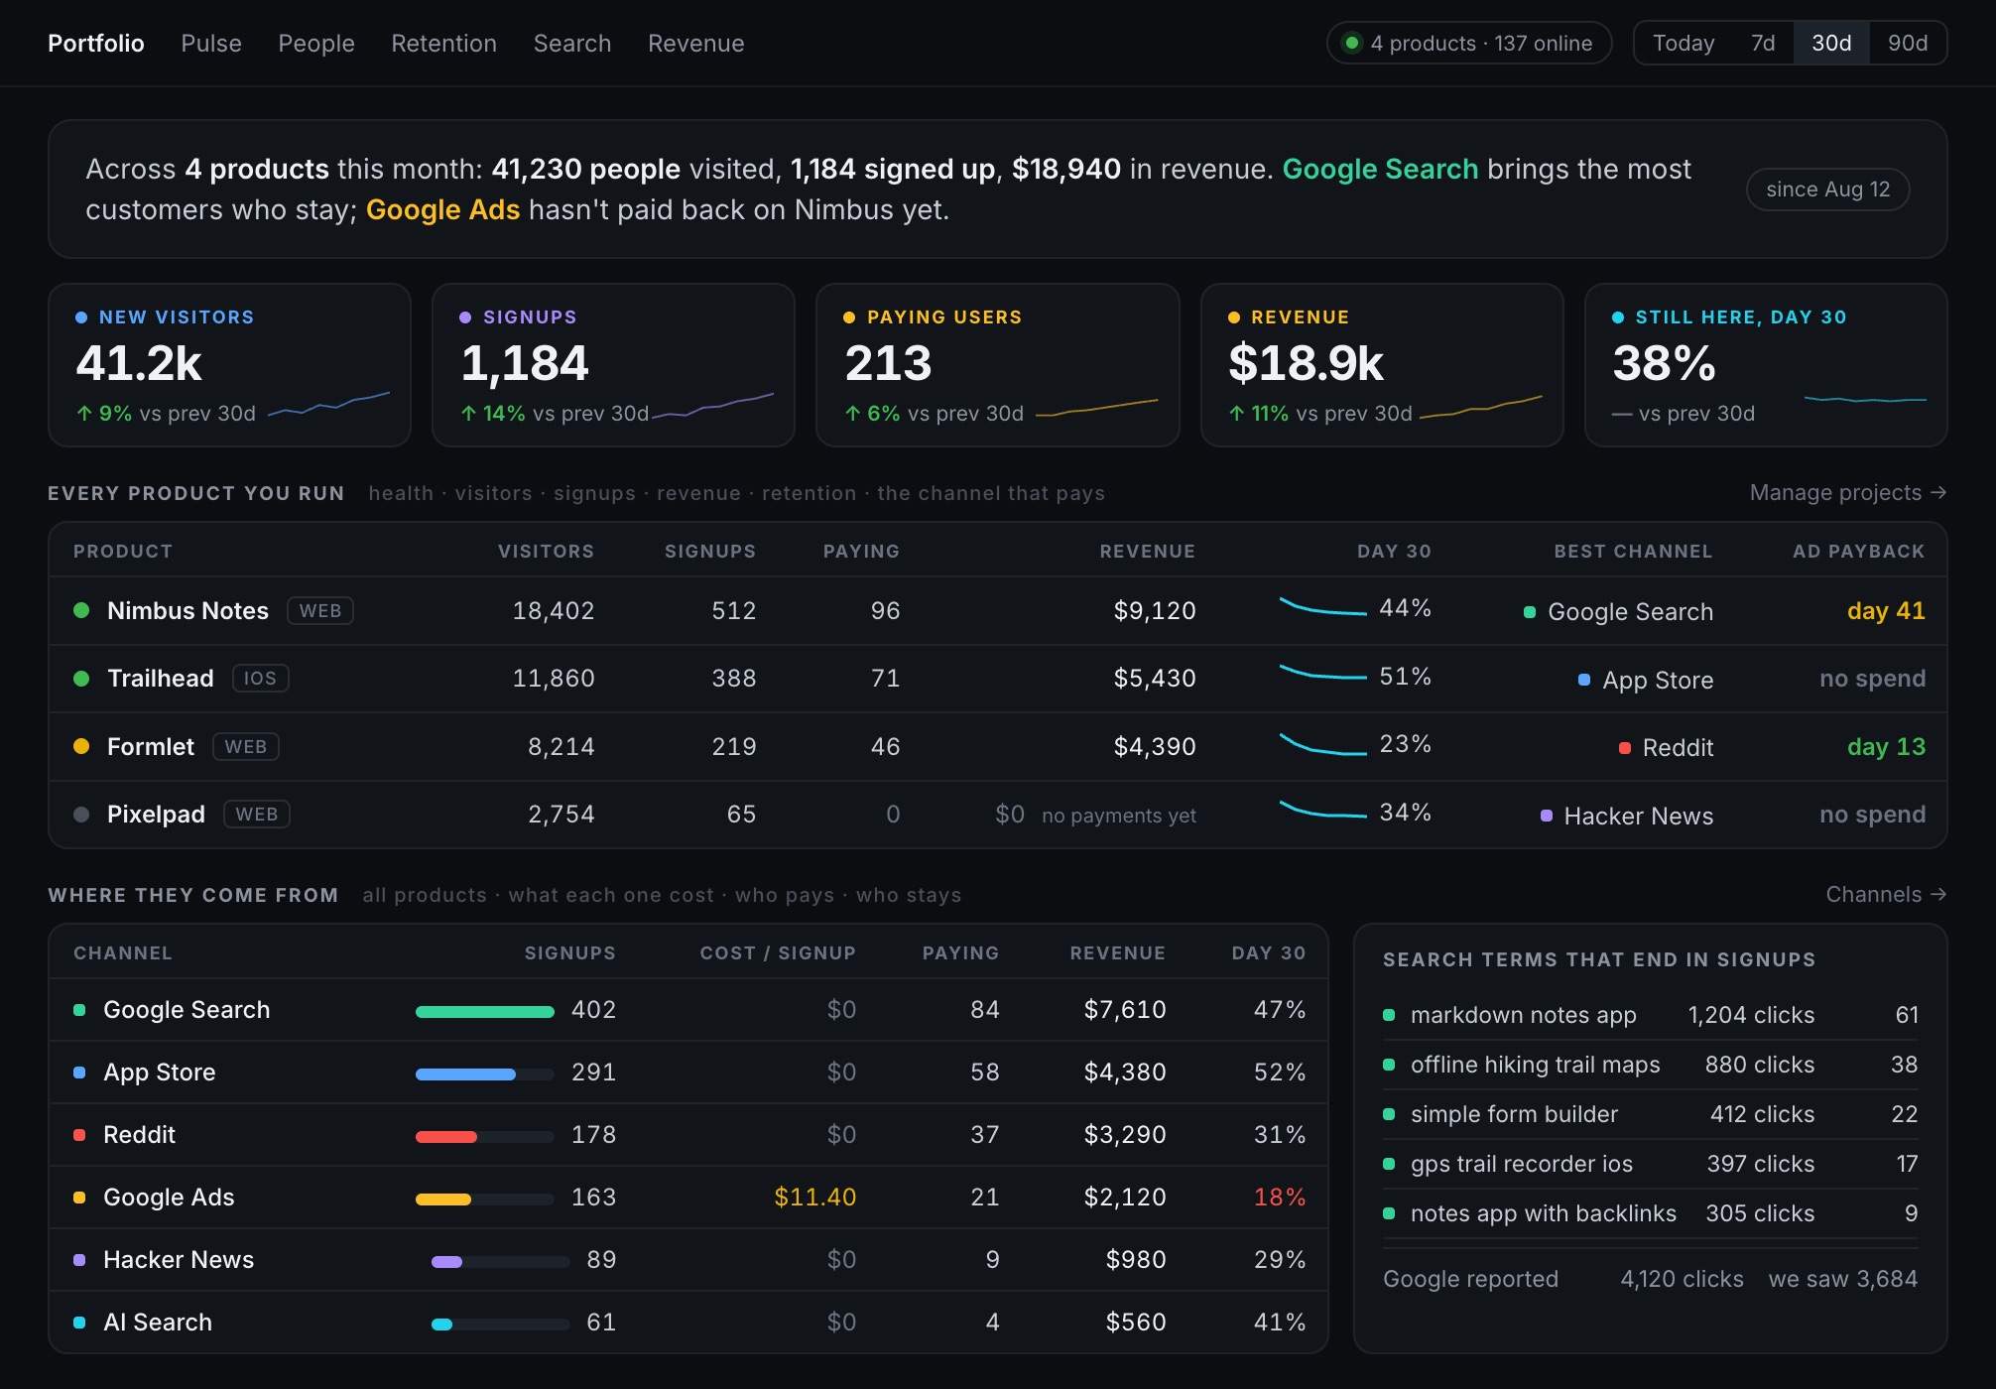
Task: Open the Pixelpad product row
Action: [x=998, y=815]
